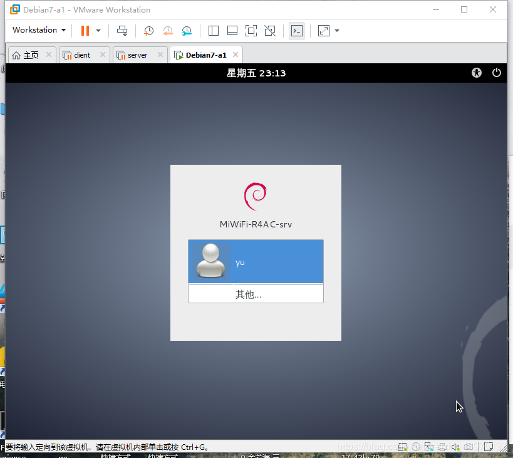
Task: Select user yu to log in
Action: [x=256, y=261]
